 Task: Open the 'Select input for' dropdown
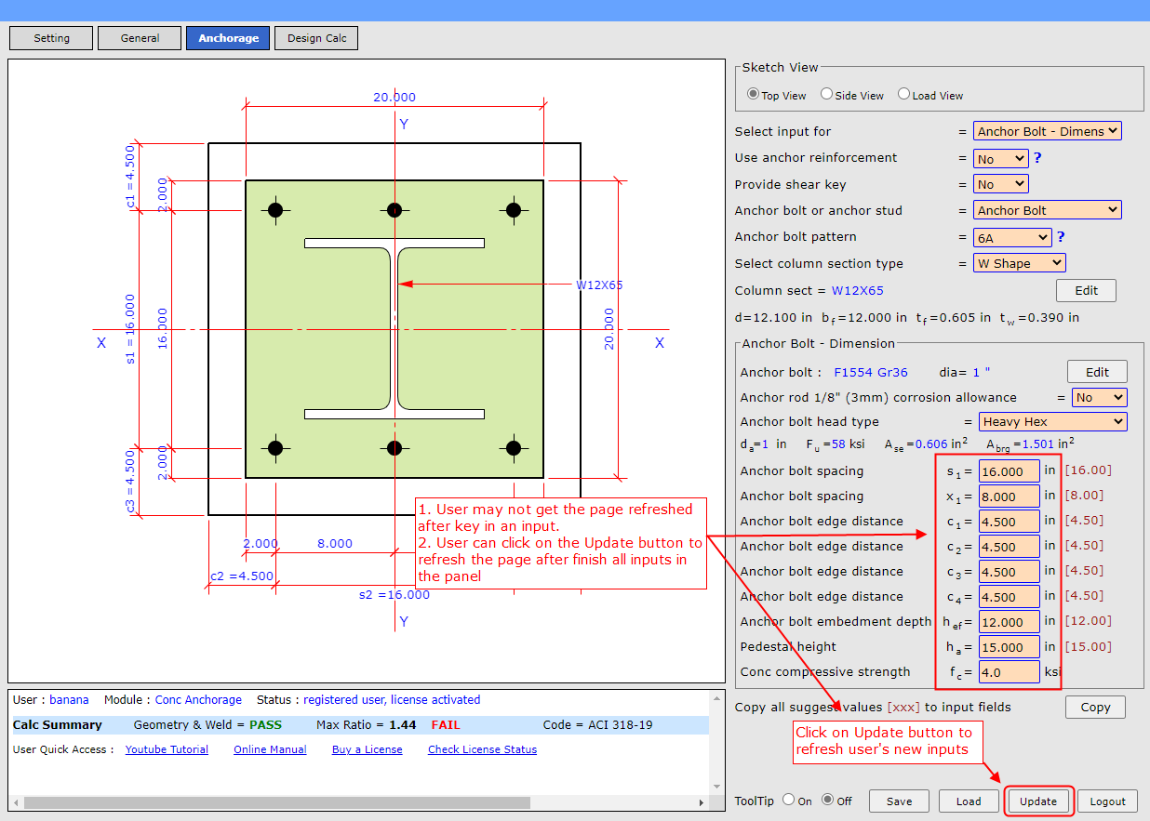click(x=1047, y=132)
